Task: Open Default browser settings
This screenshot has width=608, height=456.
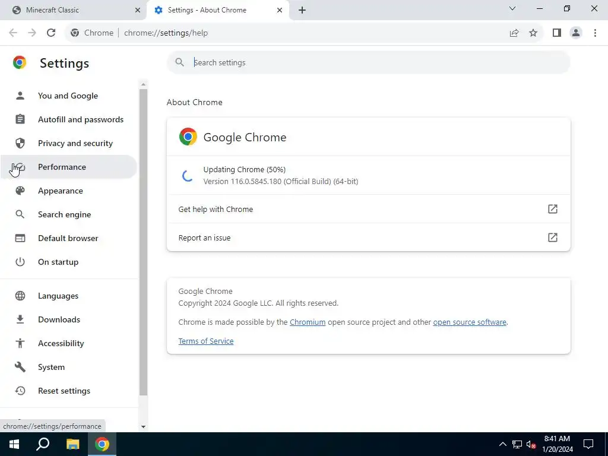Action: 69,238
